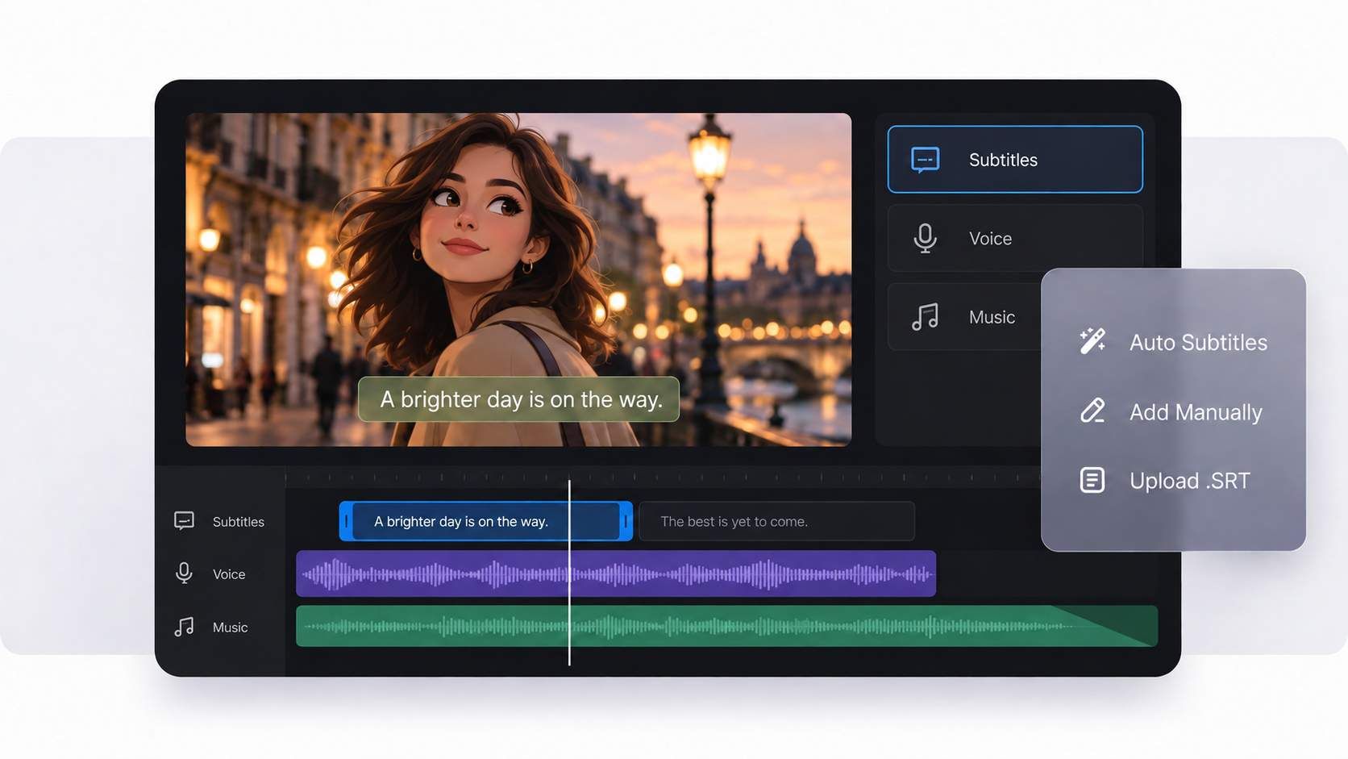This screenshot has height=759, width=1348.
Task: Choose Auto Subtitles from the popup menu
Action: [x=1173, y=342]
